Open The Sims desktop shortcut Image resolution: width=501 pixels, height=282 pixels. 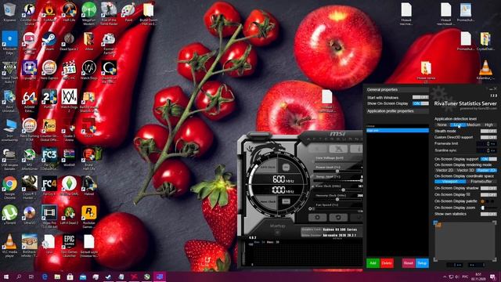click(x=69, y=186)
